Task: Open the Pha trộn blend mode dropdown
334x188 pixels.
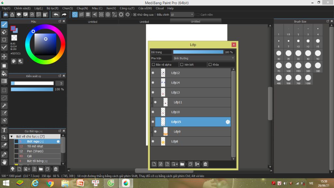Action: tap(204, 58)
